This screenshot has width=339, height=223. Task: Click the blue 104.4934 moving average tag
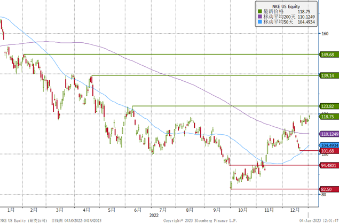328,145
